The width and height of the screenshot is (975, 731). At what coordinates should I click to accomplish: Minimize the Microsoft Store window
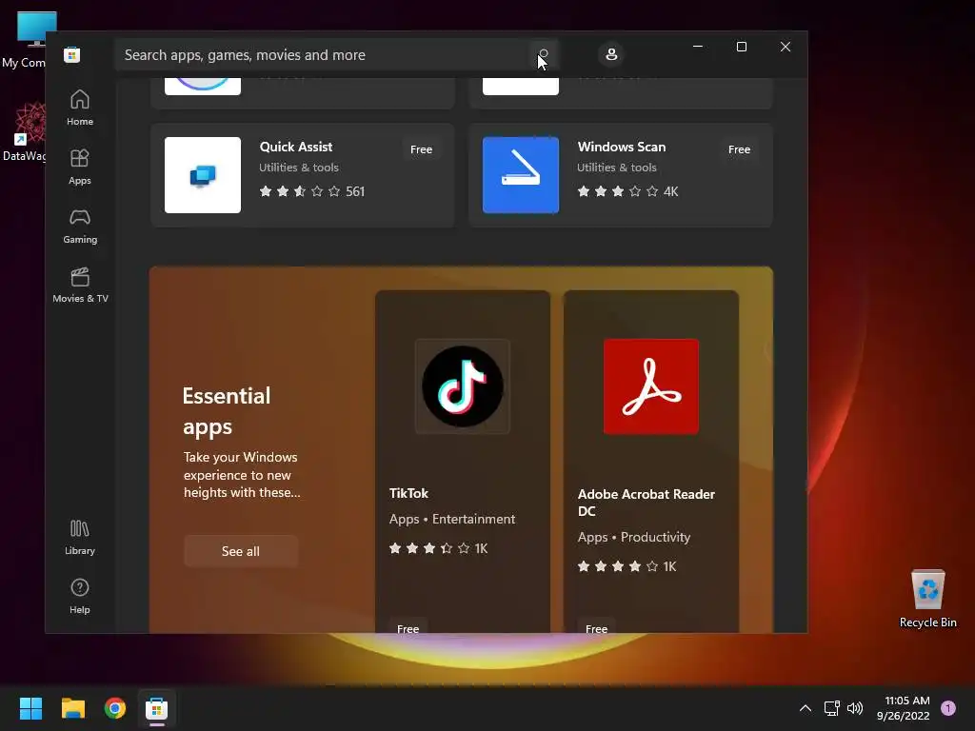click(698, 47)
